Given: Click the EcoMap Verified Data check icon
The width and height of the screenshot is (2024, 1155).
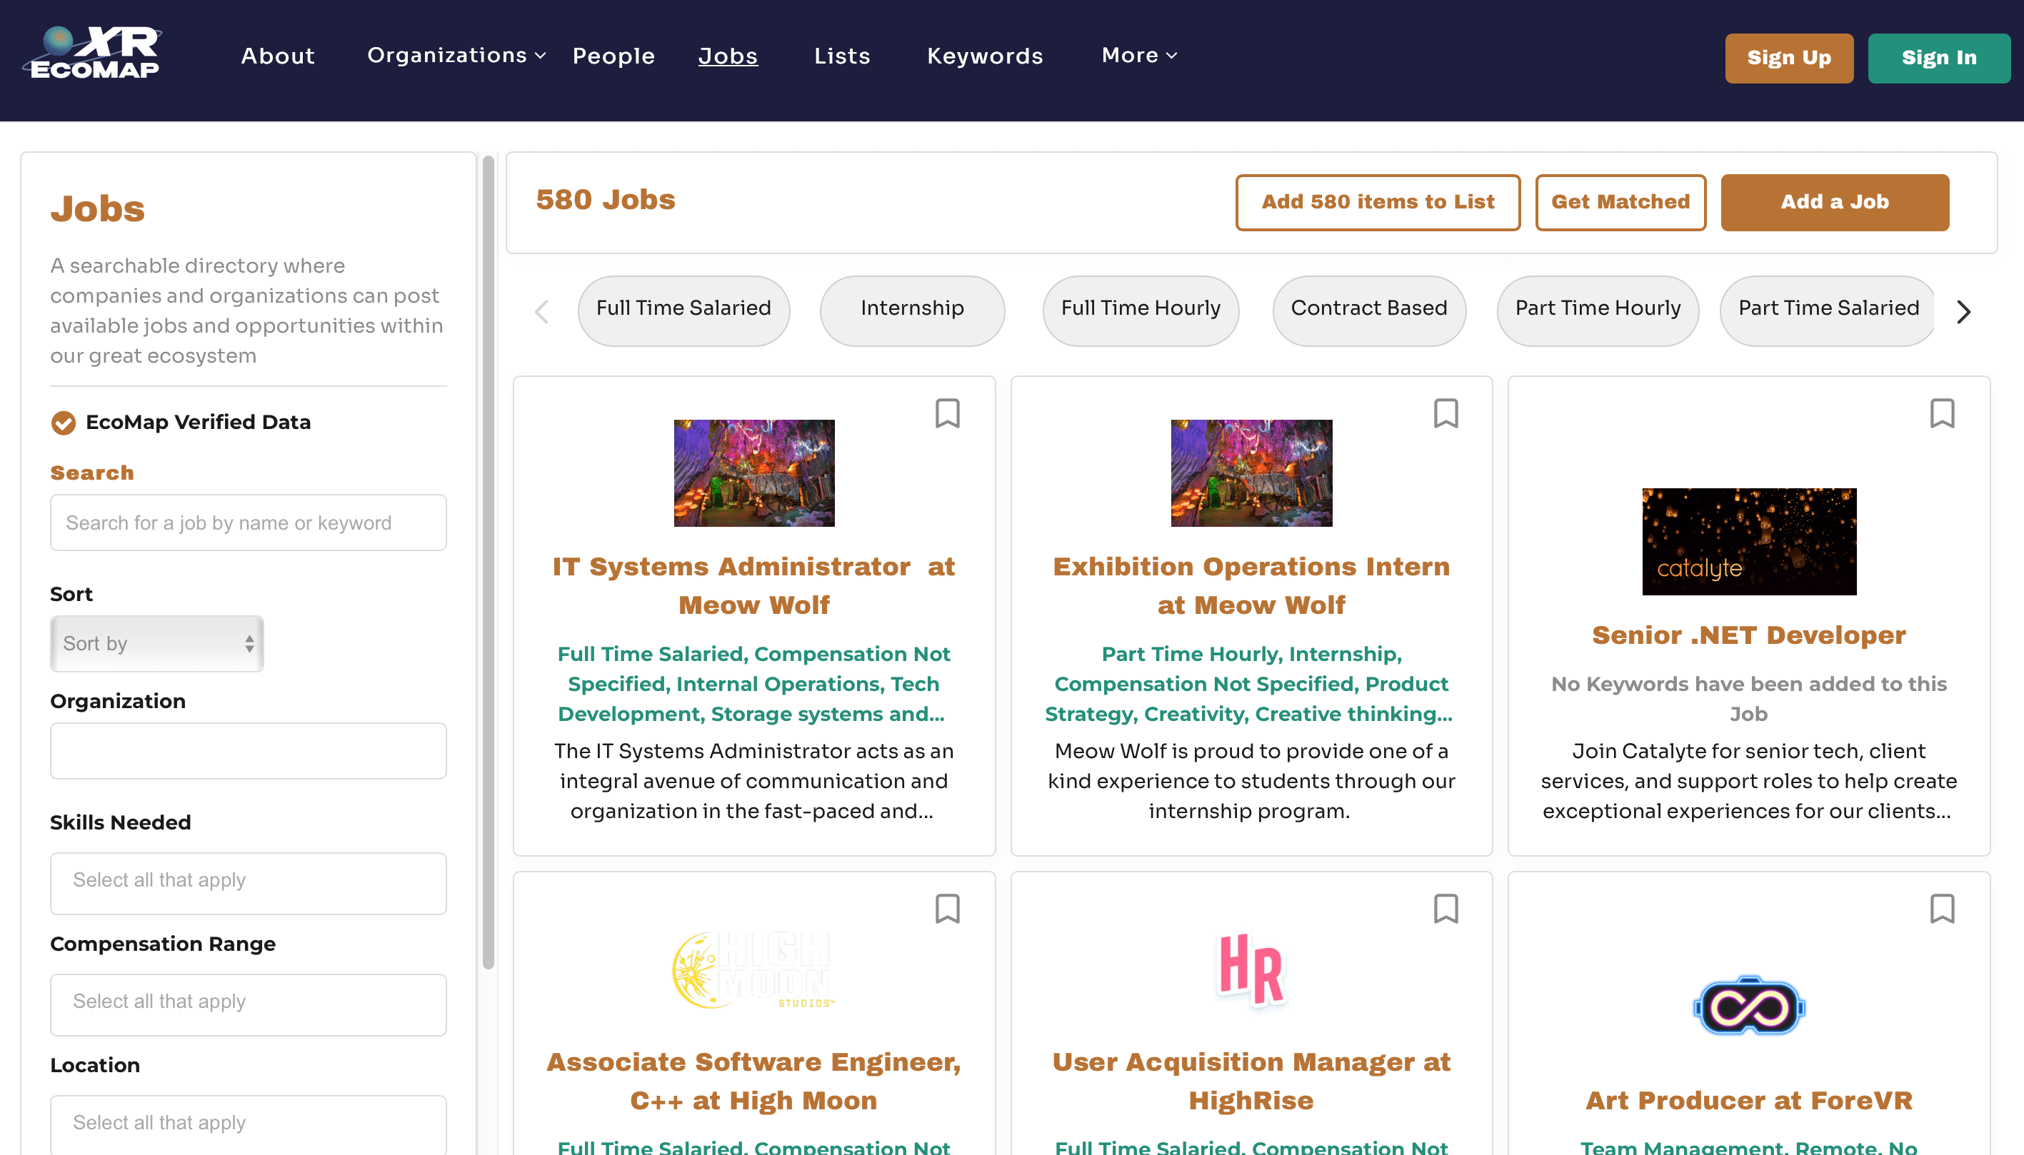Looking at the screenshot, I should (64, 423).
